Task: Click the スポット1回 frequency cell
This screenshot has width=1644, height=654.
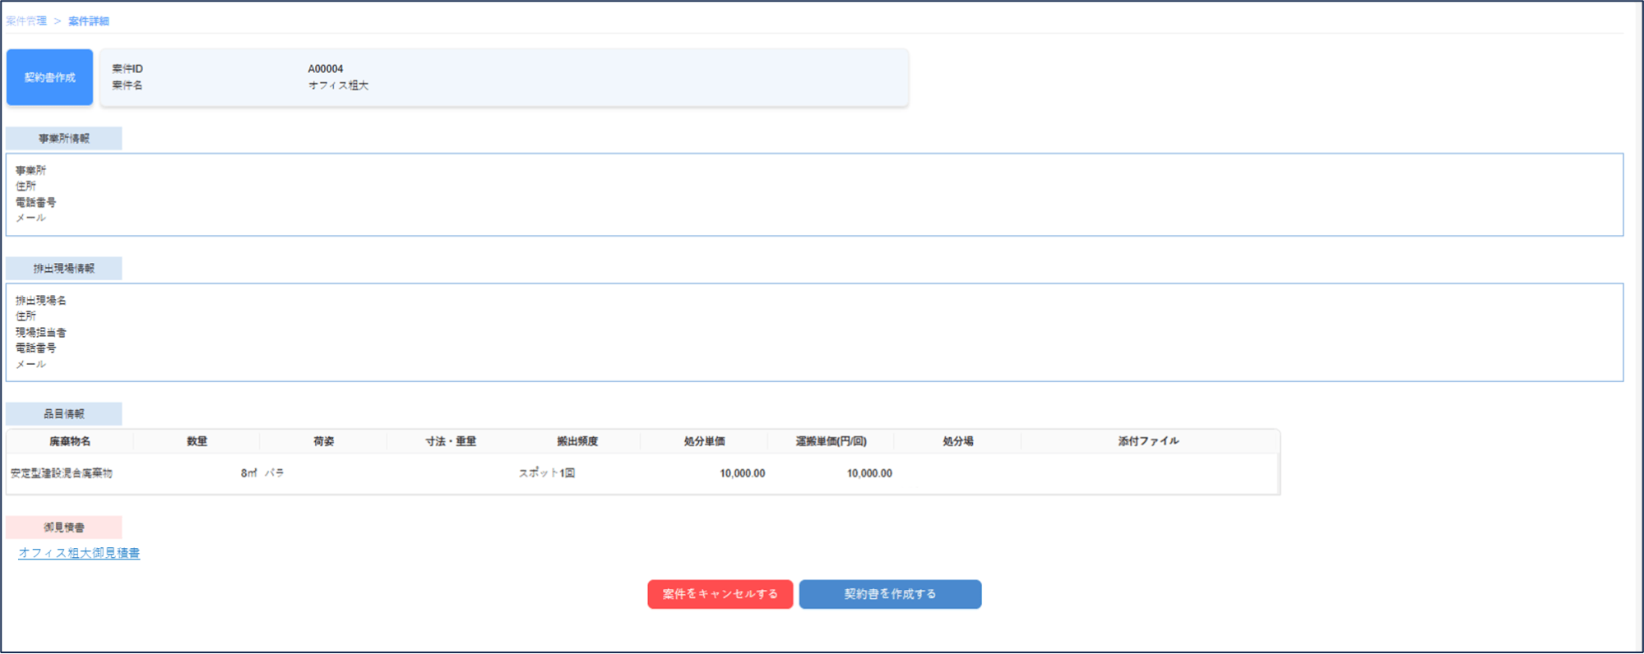Action: click(547, 473)
